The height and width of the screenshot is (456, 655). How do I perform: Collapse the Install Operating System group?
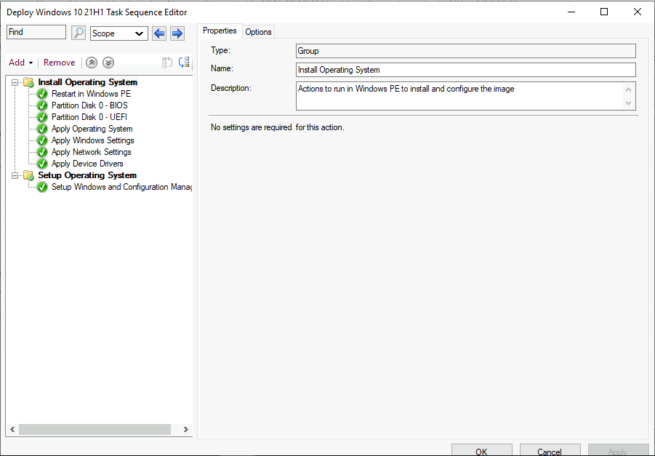pyautogui.click(x=15, y=82)
